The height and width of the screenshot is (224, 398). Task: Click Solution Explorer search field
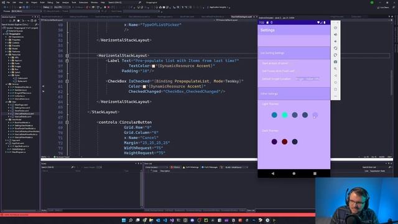tap(19, 25)
